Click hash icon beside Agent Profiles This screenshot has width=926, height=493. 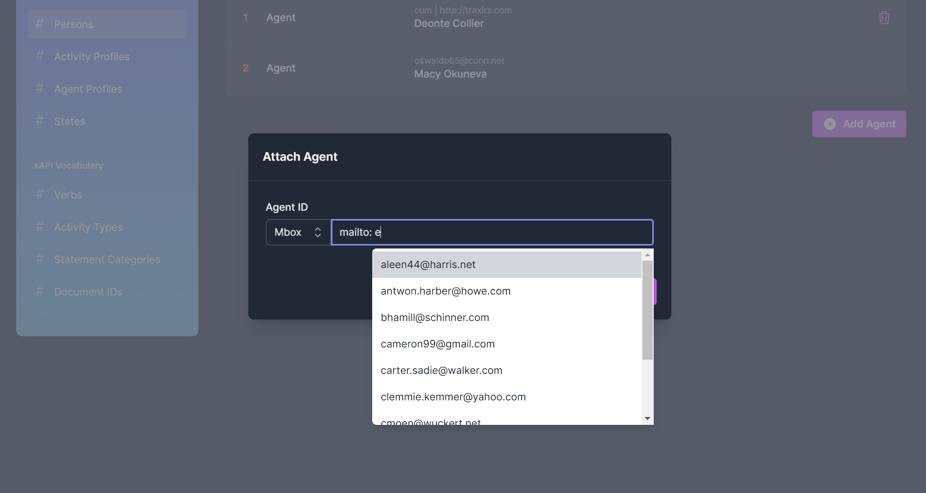40,89
